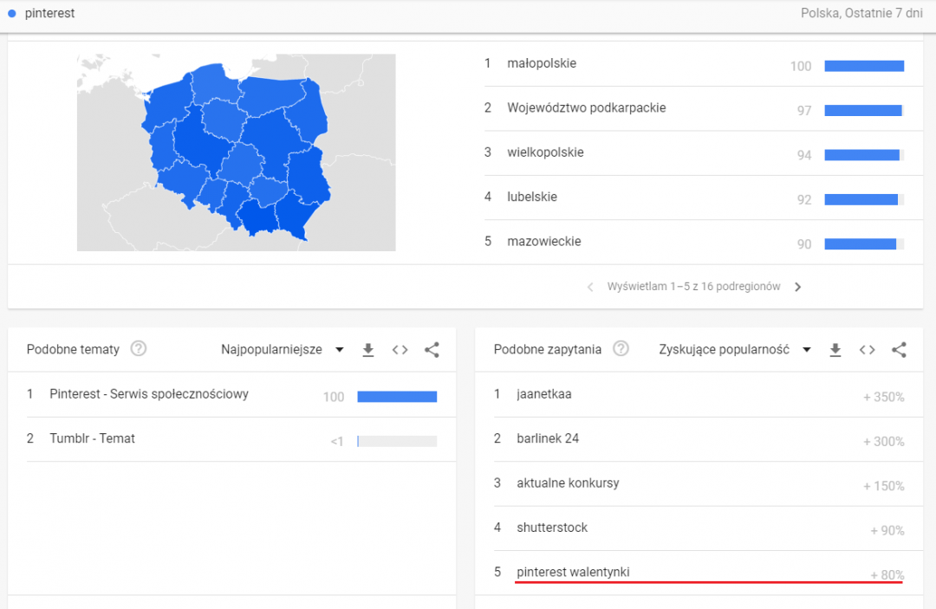Open the Zyskujące popularność dropdown
Image resolution: width=936 pixels, height=609 pixels.
(734, 350)
